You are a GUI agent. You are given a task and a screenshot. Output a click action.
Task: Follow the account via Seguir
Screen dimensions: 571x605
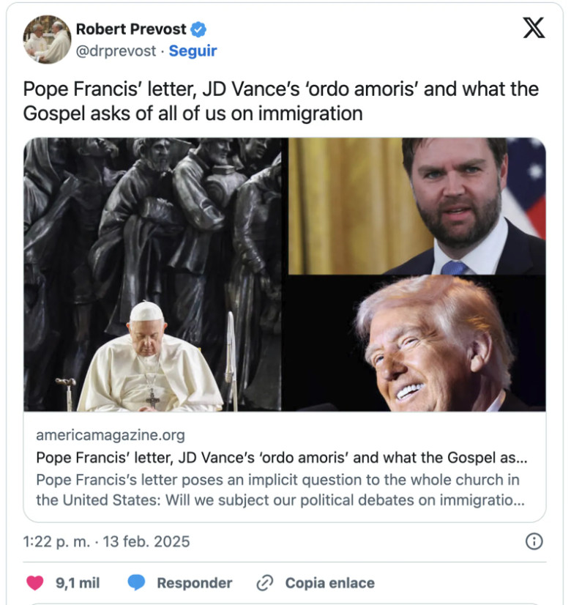click(x=193, y=51)
